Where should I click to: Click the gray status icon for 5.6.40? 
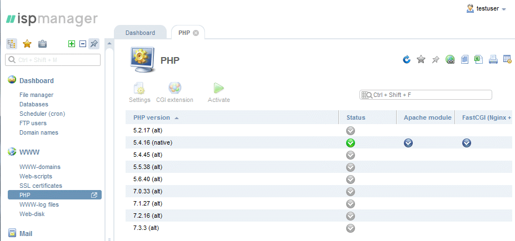(x=351, y=180)
